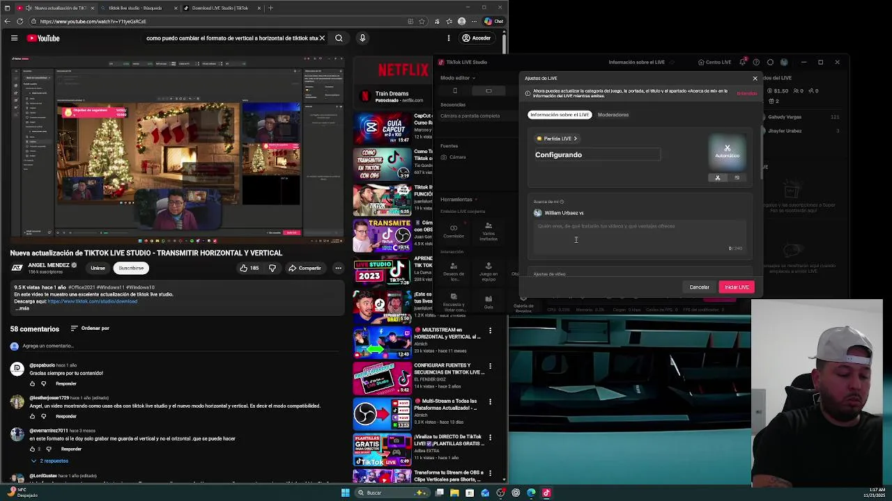Viewport: 892px width, 501px height.
Task: Open a new browser tab
Action: click(270, 8)
